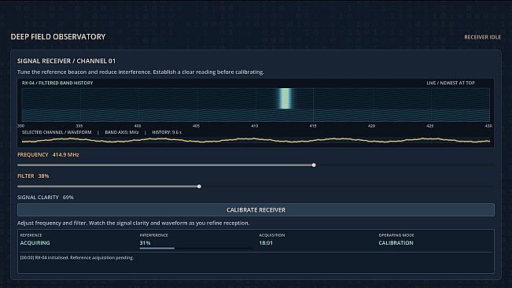Click the 420 MHz axis marker

pos(371,126)
